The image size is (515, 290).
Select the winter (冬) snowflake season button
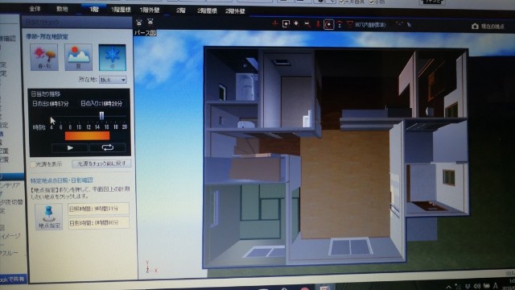click(113, 57)
